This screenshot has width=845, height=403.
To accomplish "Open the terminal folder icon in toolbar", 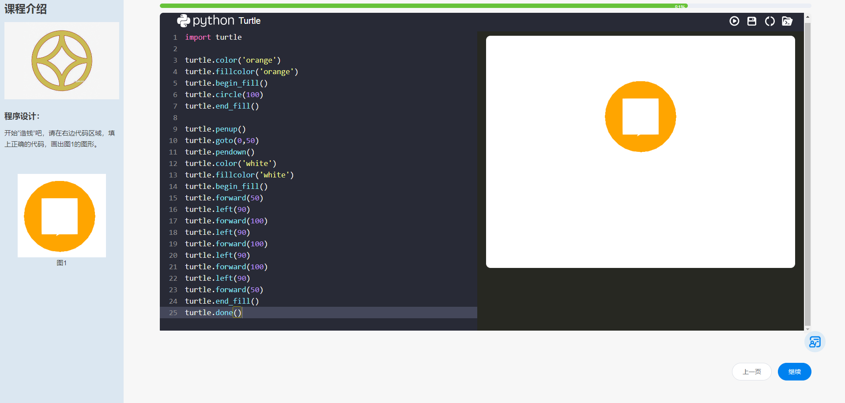I will point(787,21).
